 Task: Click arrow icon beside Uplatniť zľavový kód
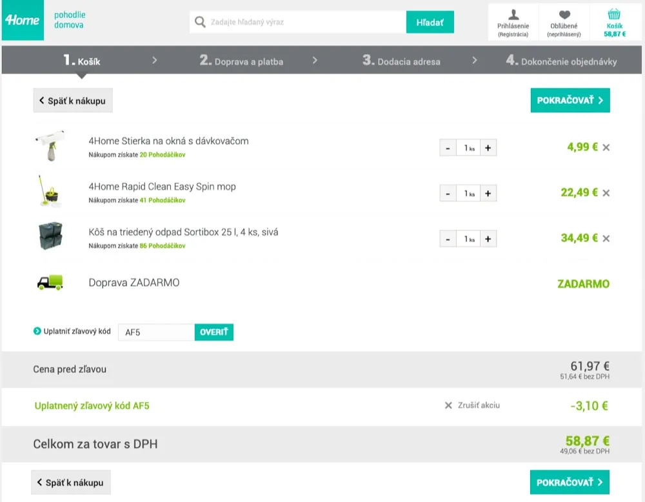(x=37, y=331)
